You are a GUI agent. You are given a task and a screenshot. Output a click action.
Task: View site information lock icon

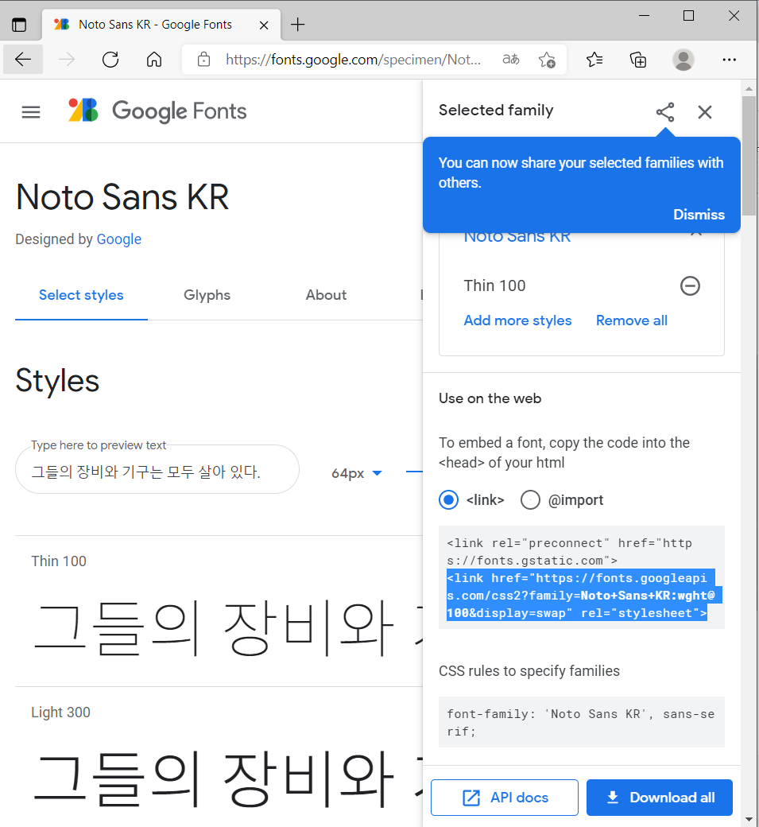click(203, 60)
